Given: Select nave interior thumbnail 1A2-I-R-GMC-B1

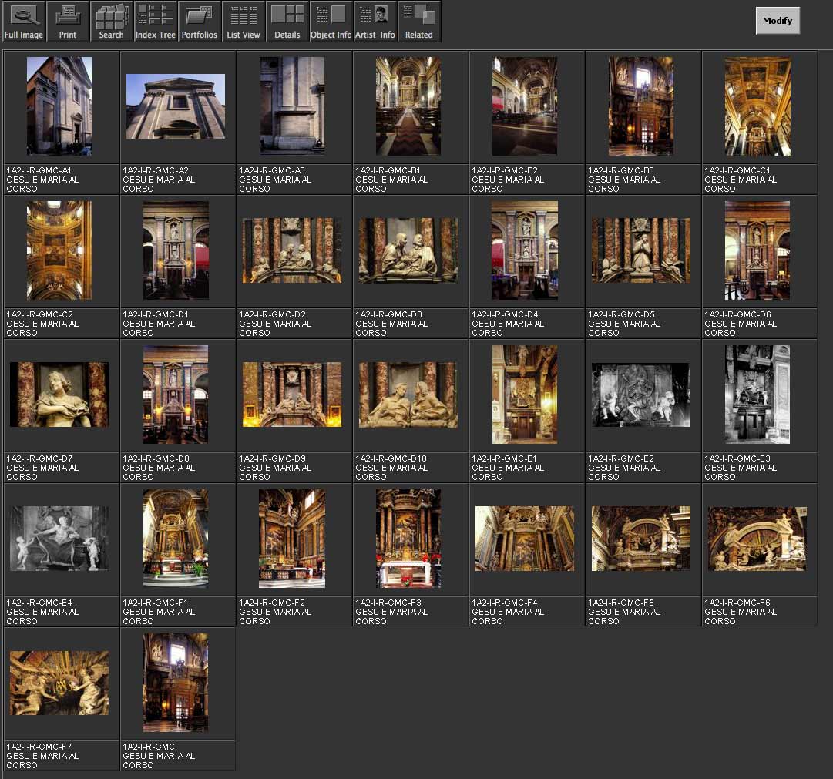Looking at the screenshot, I should [408, 106].
